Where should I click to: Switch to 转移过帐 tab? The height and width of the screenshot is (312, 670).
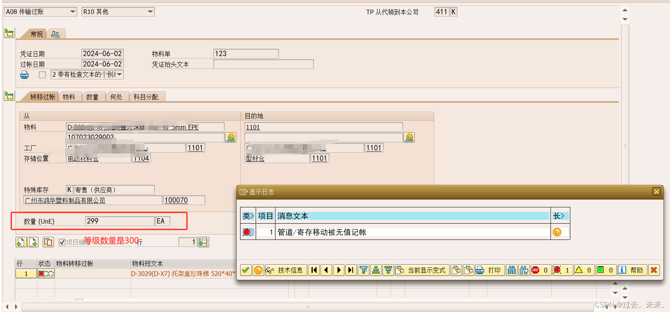(42, 97)
